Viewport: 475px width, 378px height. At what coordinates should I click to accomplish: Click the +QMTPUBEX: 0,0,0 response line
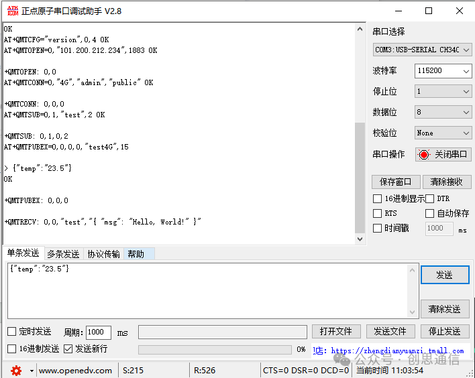pos(36,200)
